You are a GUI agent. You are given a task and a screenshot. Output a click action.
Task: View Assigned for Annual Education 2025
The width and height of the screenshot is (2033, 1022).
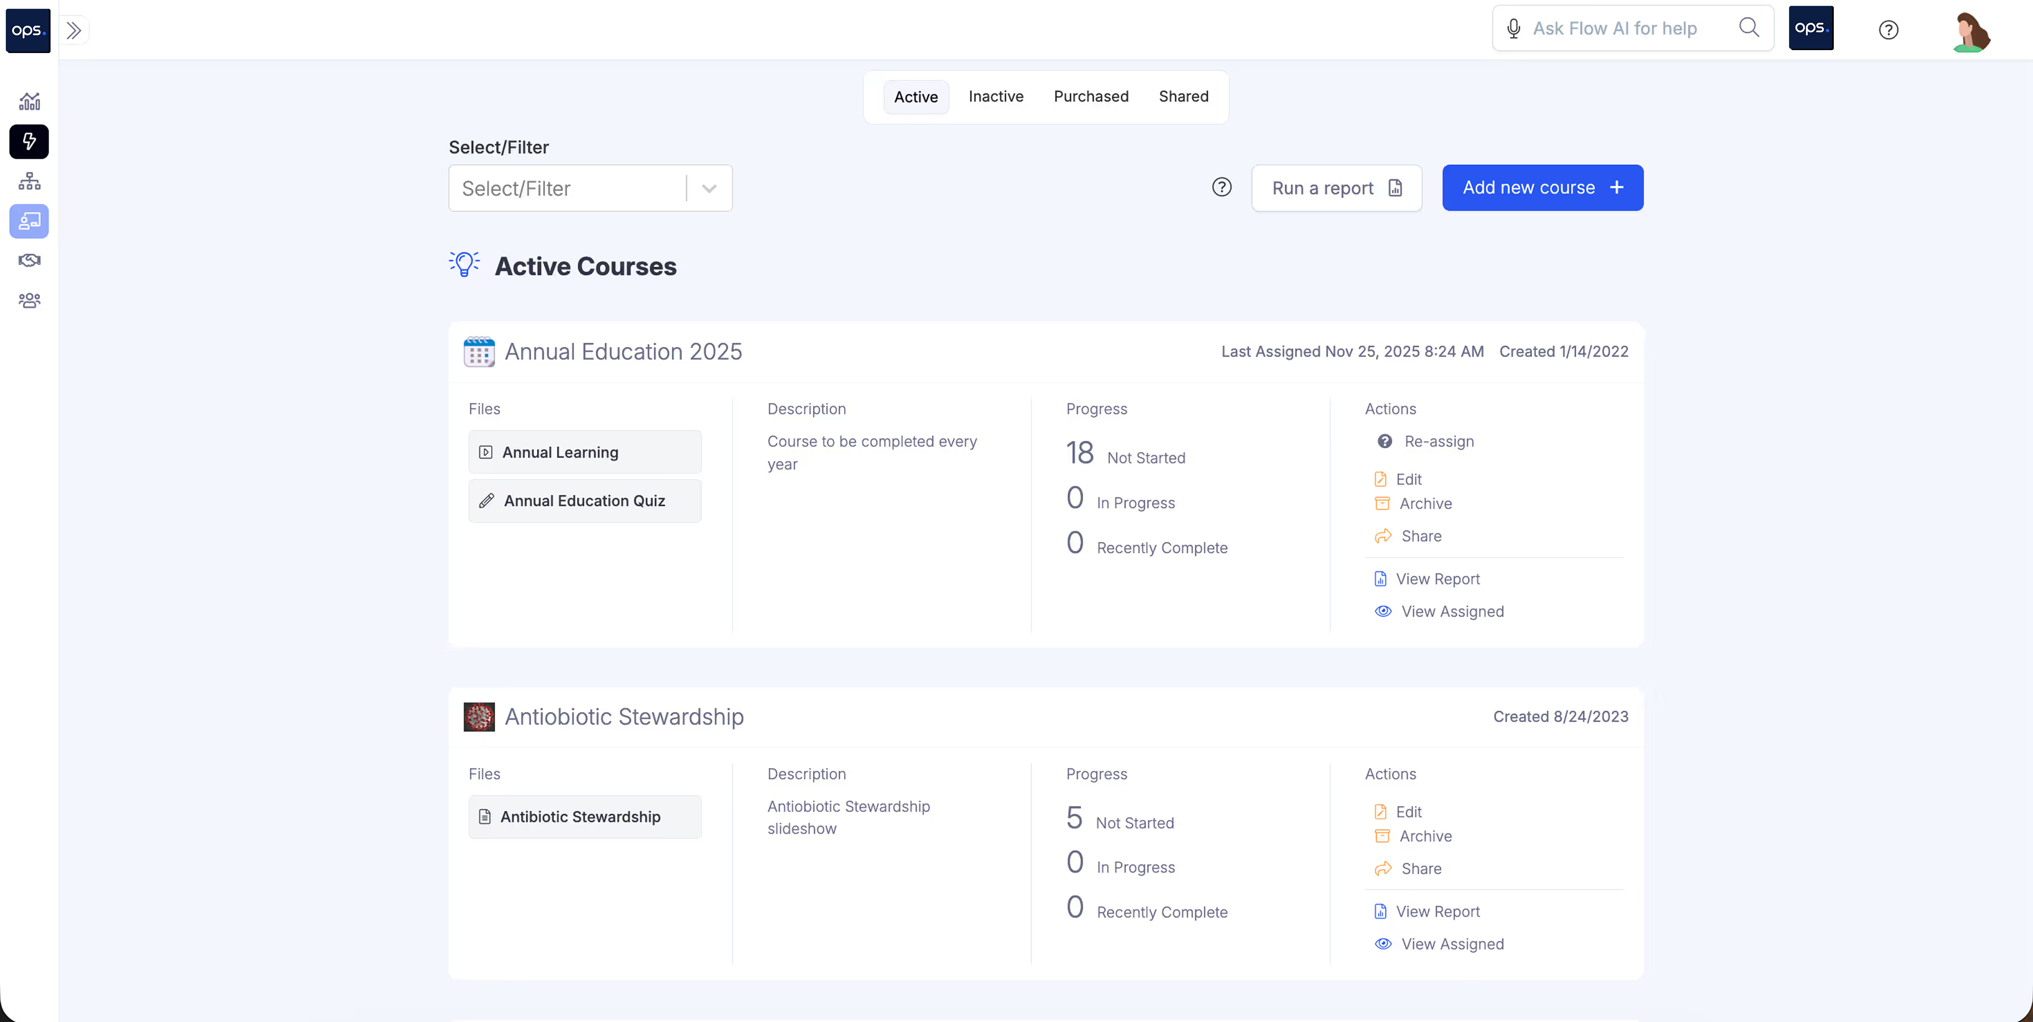click(1451, 612)
